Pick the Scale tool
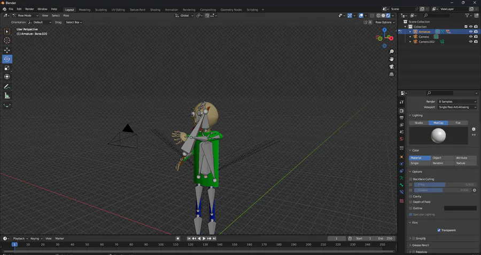481x255 pixels. click(x=7, y=68)
